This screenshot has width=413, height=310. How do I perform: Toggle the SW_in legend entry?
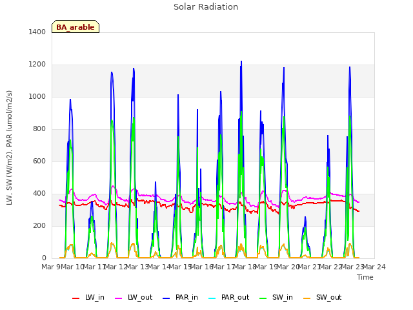[276, 298]
